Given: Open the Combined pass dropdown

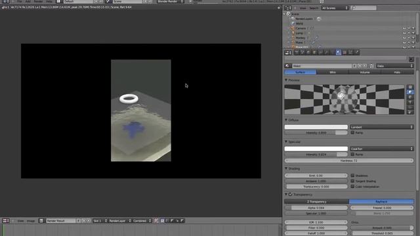Looking at the screenshot, I should (x=142, y=221).
